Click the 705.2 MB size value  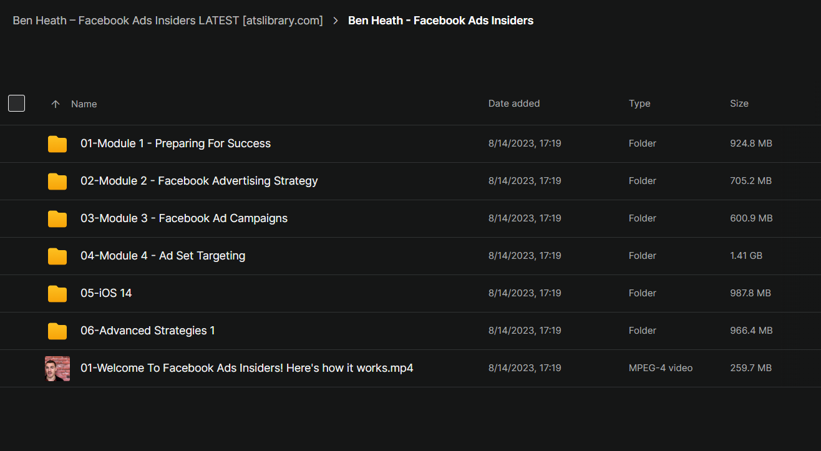coord(751,181)
